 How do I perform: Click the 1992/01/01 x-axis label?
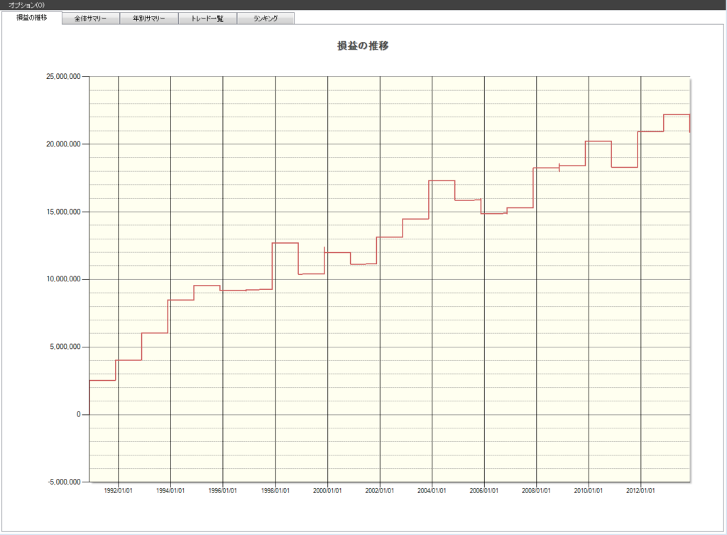(119, 491)
